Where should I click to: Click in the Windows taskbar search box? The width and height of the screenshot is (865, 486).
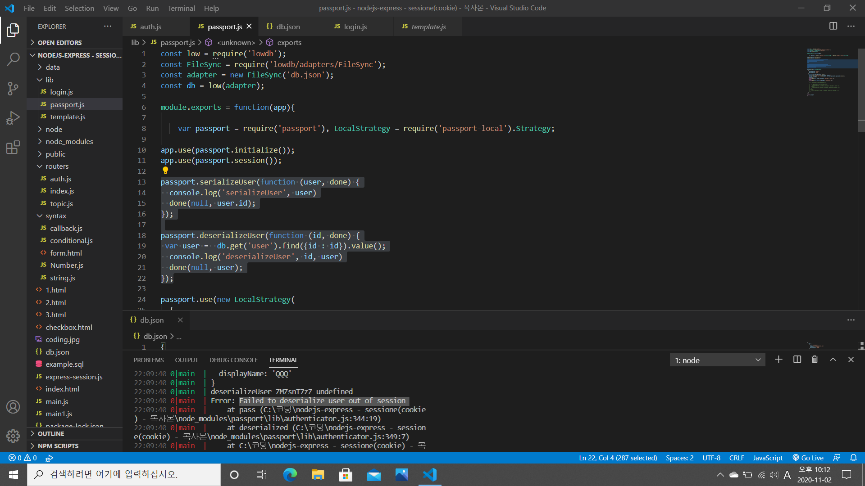tap(124, 474)
